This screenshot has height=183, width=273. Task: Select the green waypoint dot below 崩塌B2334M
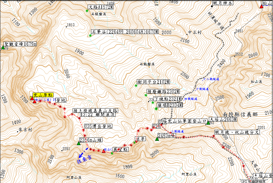coord(156,109)
